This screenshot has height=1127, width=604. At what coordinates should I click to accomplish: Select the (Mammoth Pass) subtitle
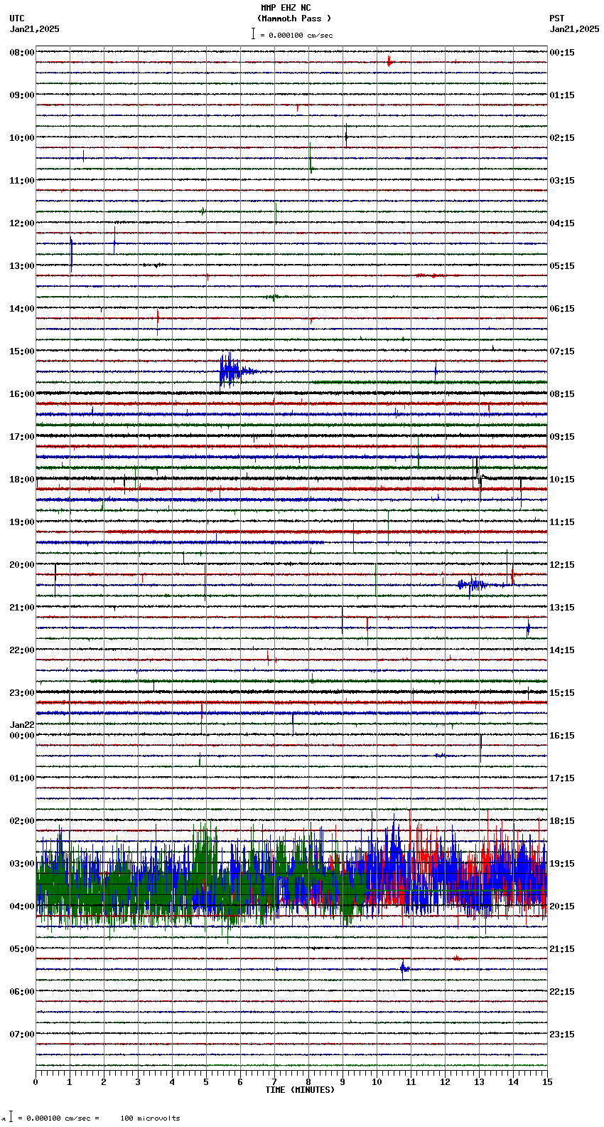[294, 18]
